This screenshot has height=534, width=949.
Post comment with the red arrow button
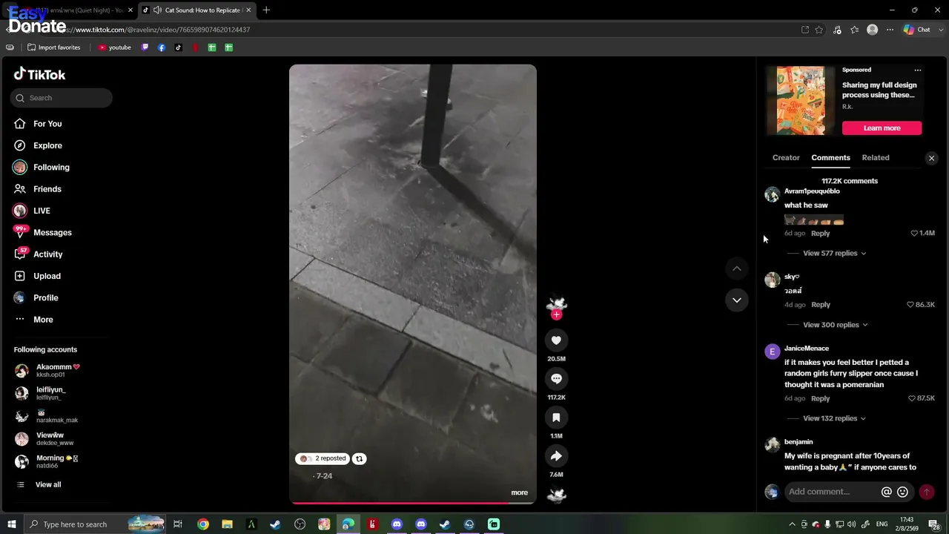926,492
